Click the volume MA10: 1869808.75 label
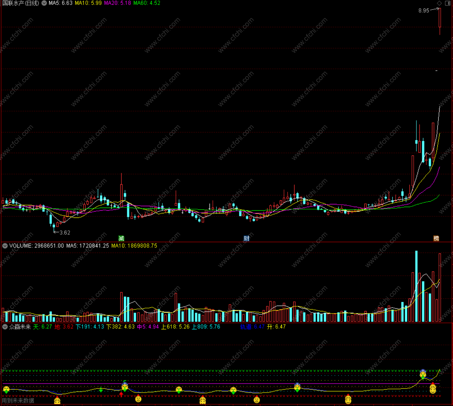Viewport: 453px width, 406px height. click(x=134, y=246)
